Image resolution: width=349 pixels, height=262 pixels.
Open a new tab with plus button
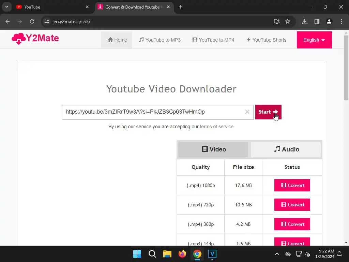(181, 7)
